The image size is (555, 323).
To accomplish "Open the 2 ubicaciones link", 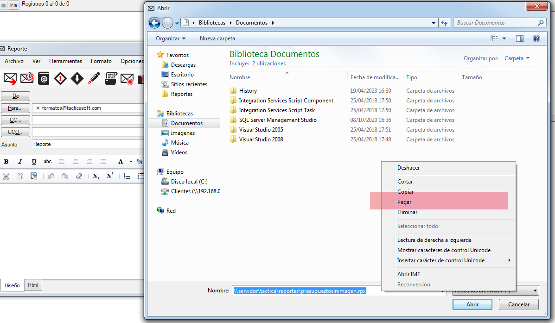I will pyautogui.click(x=268, y=63).
